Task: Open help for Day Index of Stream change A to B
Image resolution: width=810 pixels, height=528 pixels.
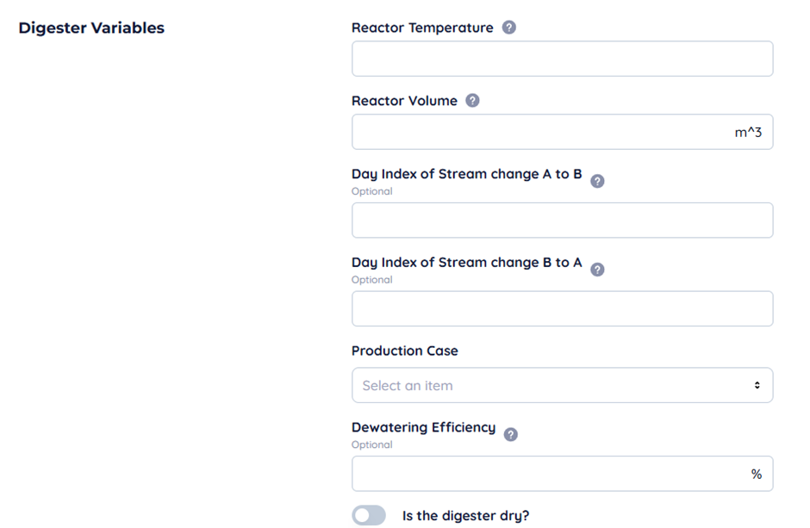Action: (x=597, y=181)
